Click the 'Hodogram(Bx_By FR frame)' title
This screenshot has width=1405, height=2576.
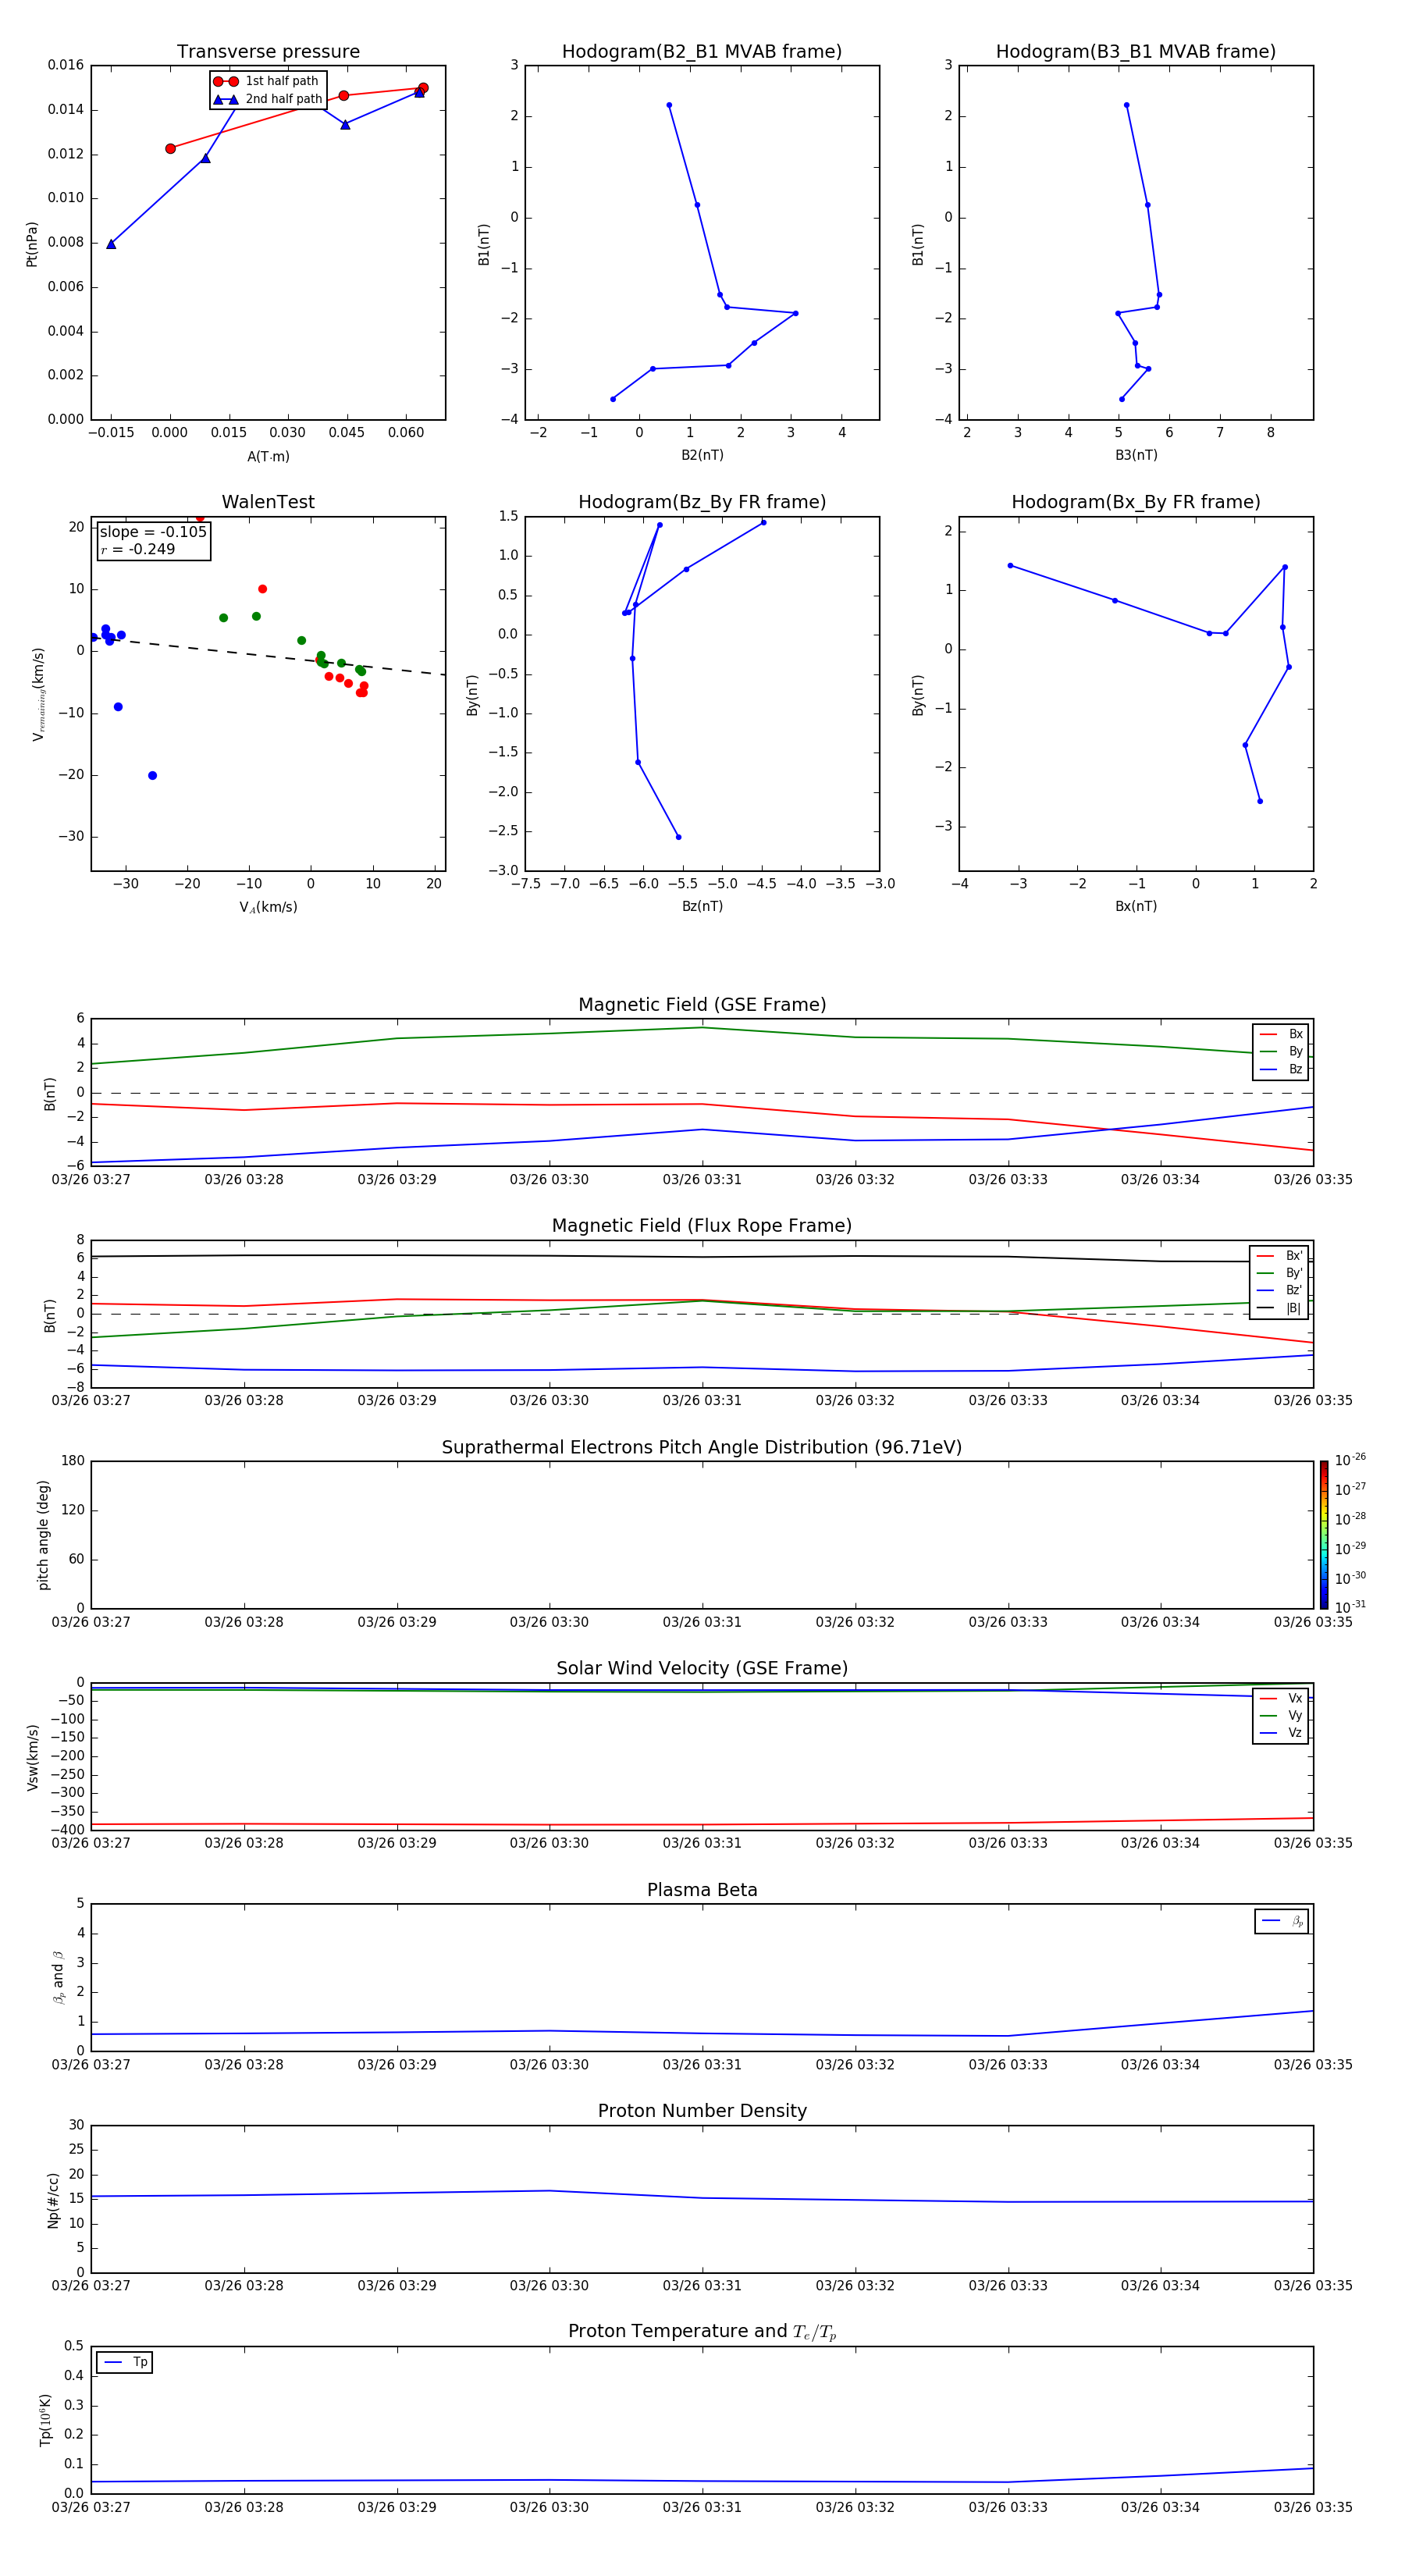point(1136,502)
